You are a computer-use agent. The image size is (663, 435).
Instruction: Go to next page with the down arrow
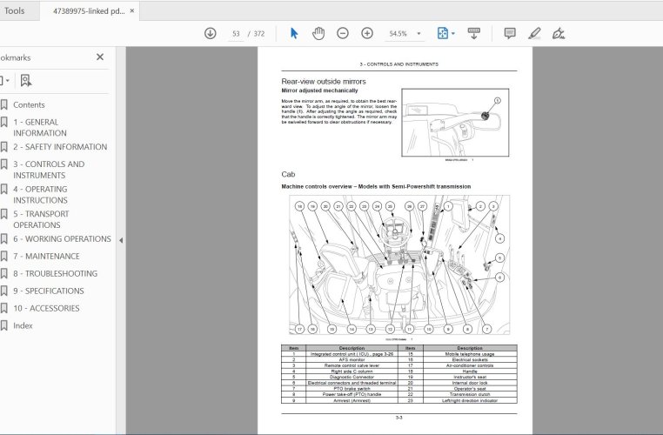[211, 33]
